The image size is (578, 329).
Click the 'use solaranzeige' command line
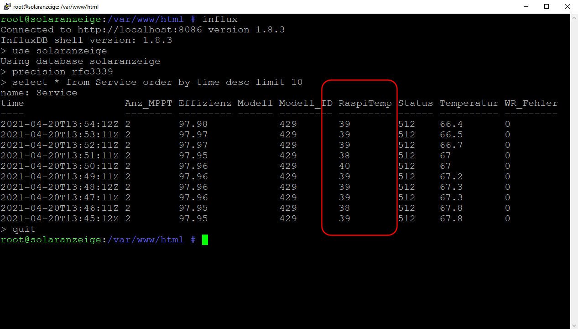[59, 51]
